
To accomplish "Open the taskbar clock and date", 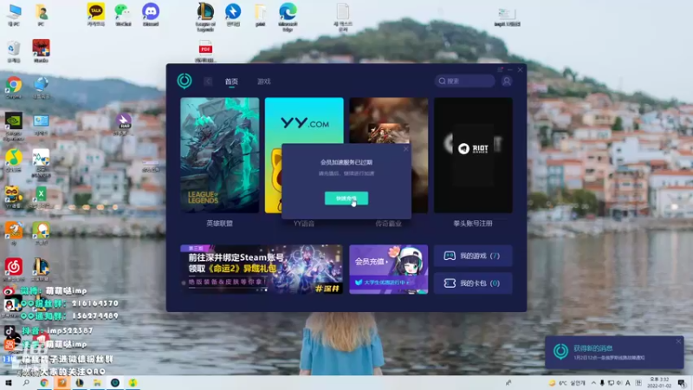I will pos(659,383).
